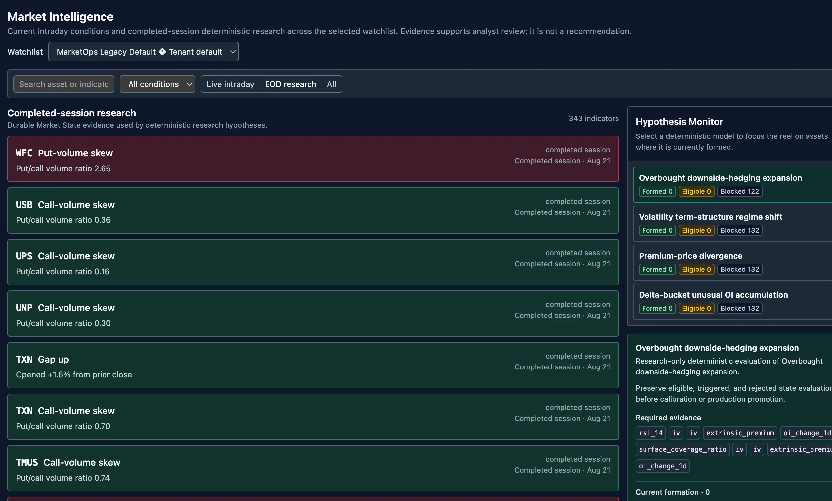Screen dimensions: 832x501
Task: Click the Market Intelligence page title
Action: click(61, 17)
